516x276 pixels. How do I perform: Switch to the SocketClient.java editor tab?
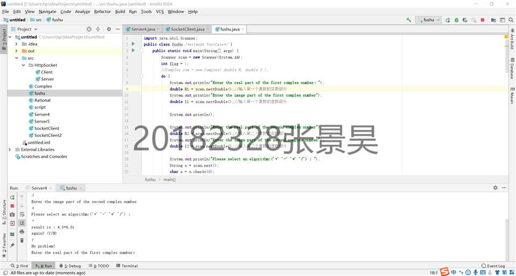tap(187, 29)
